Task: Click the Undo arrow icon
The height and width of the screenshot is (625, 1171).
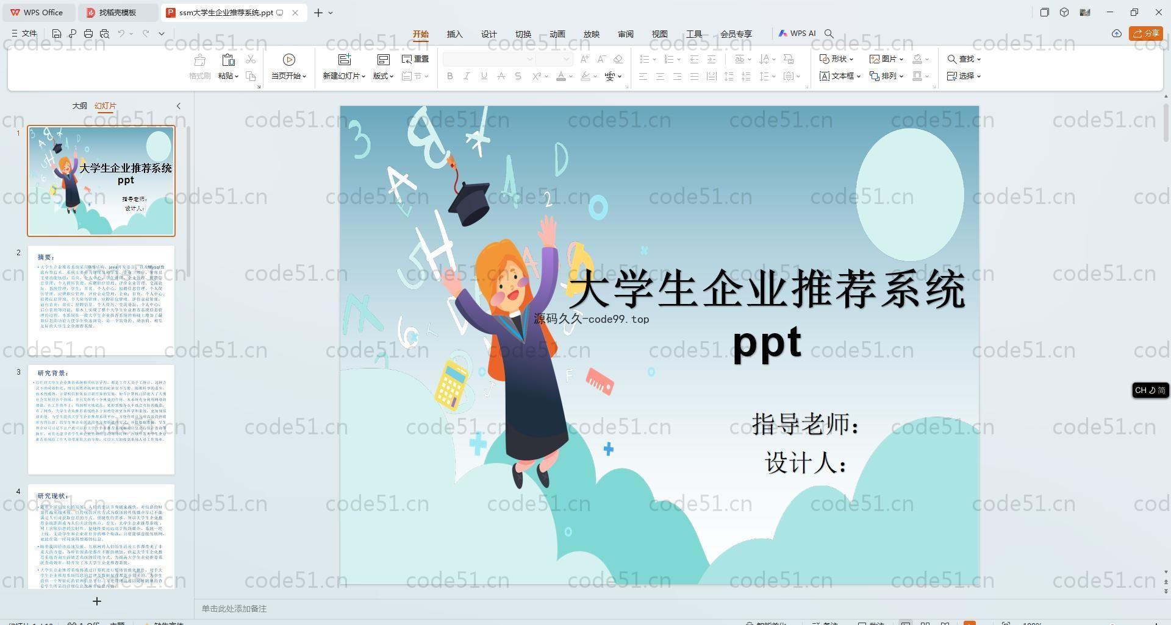Action: [x=121, y=34]
